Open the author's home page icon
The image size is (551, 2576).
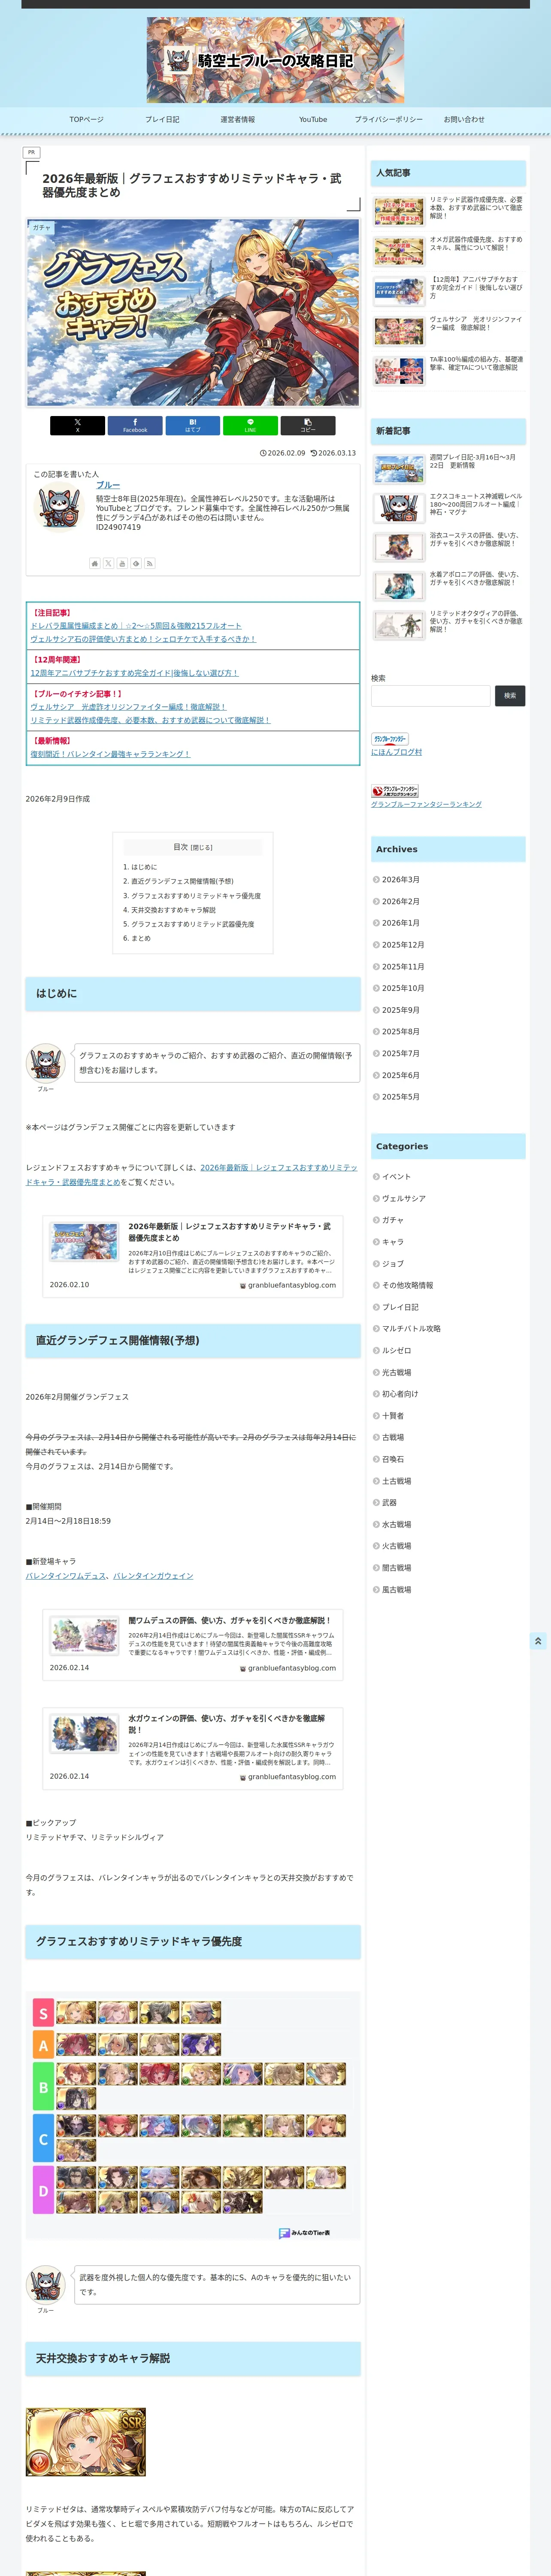coord(95,564)
